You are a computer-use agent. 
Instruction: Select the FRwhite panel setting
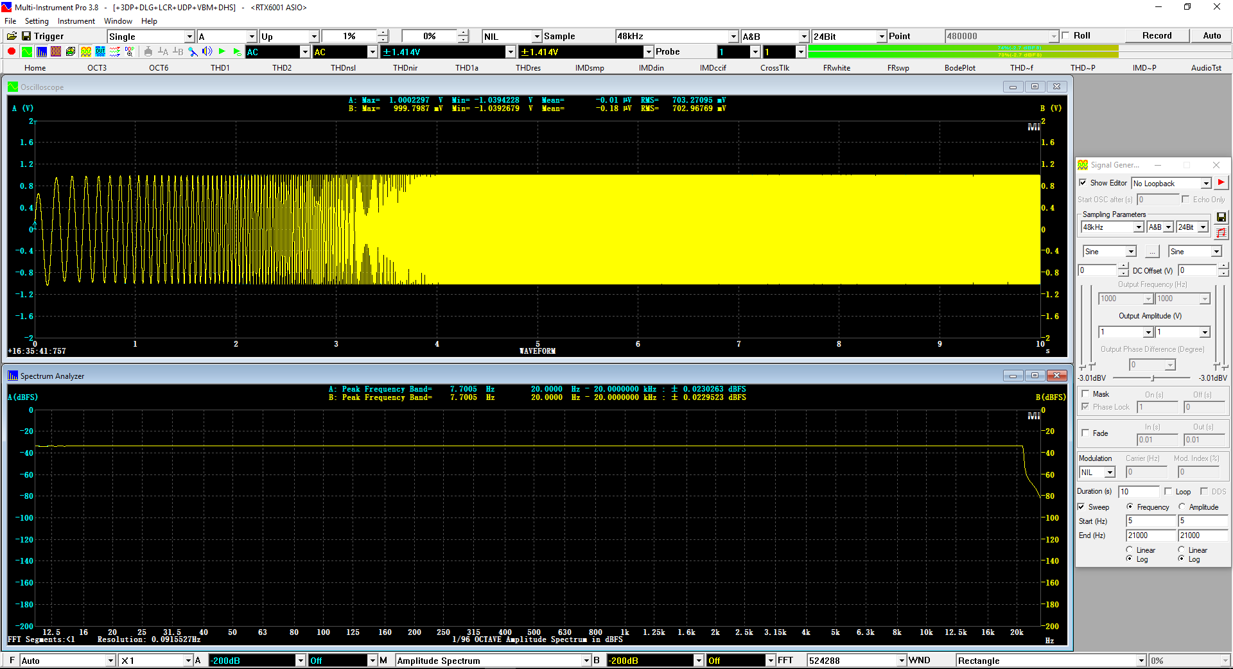(837, 67)
